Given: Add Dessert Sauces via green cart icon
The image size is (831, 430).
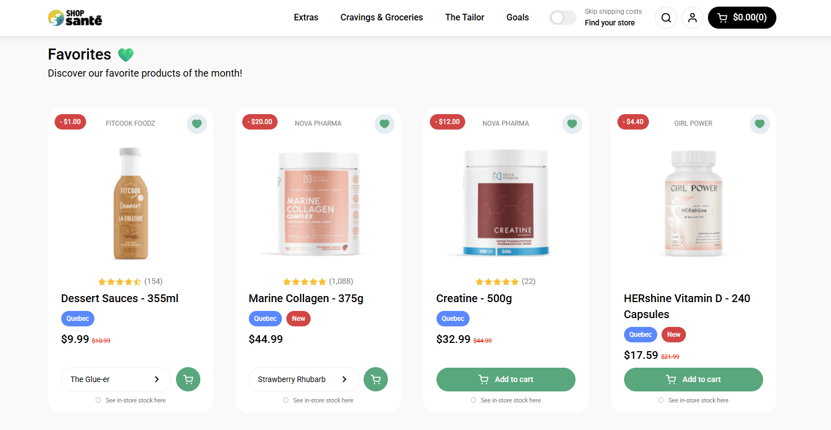Looking at the screenshot, I should click(x=188, y=379).
